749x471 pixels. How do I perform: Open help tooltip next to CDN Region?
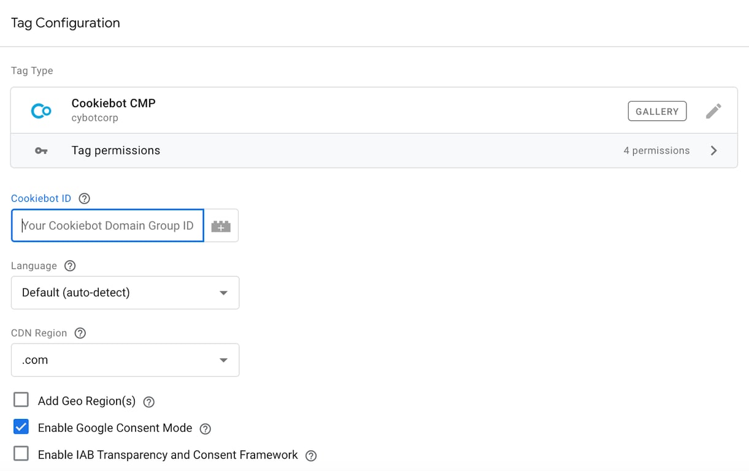[x=80, y=333]
